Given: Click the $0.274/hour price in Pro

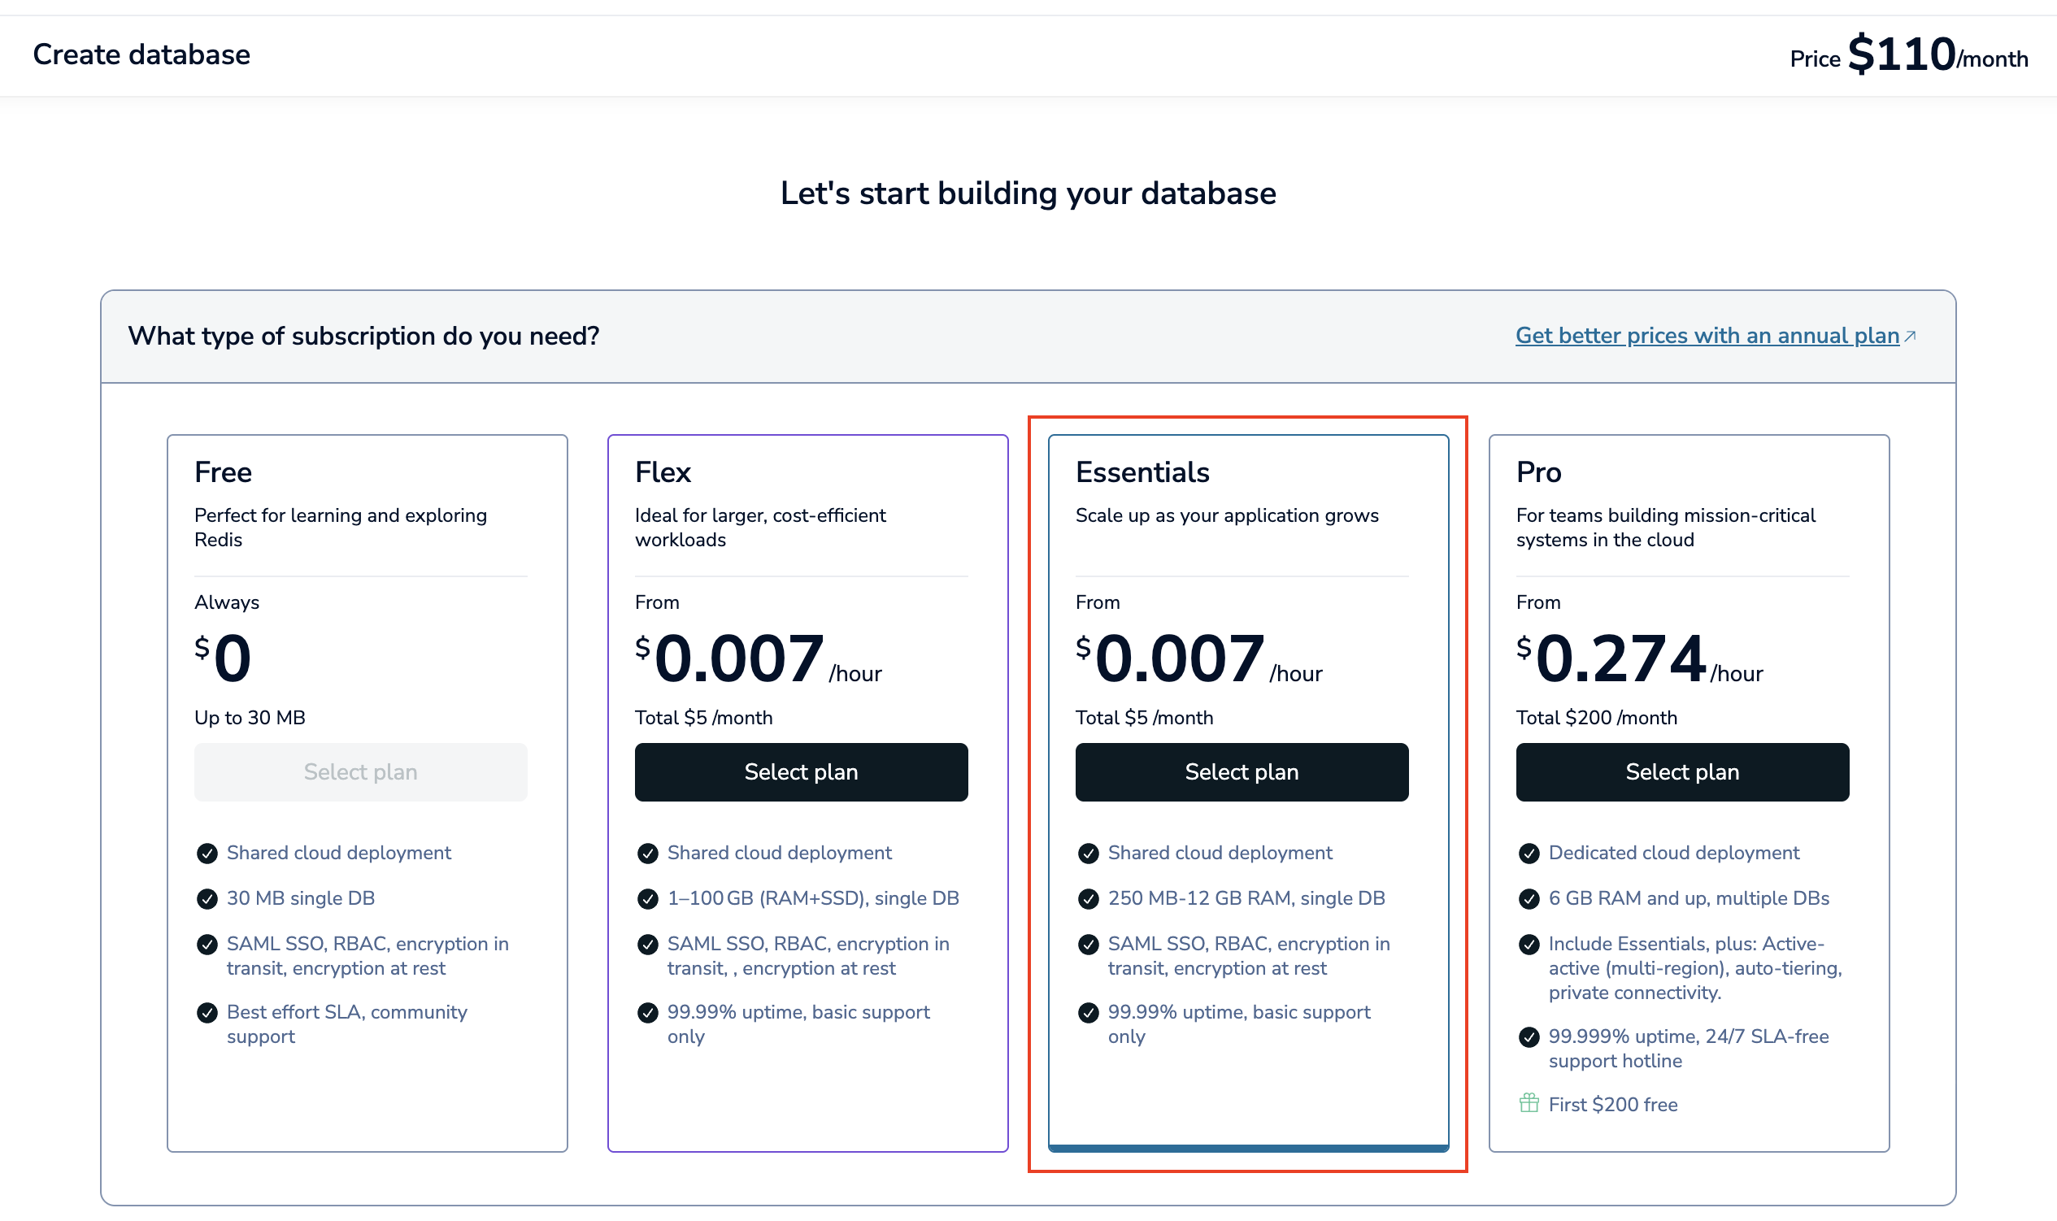Looking at the screenshot, I should pyautogui.click(x=1639, y=658).
